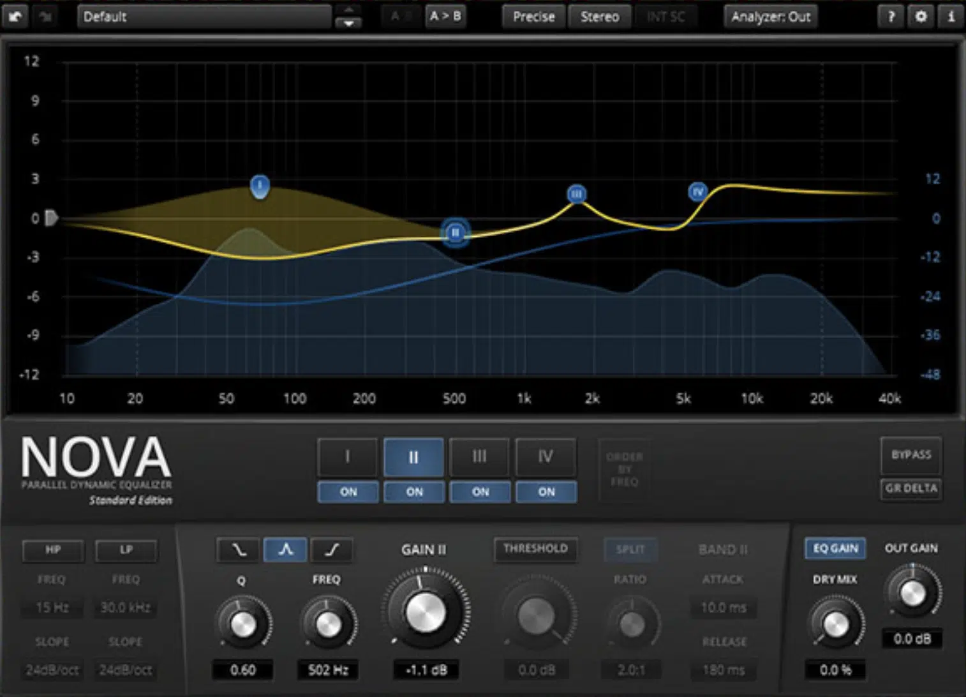Image resolution: width=966 pixels, height=697 pixels.
Task: Open help with the question mark icon
Action: 891,17
